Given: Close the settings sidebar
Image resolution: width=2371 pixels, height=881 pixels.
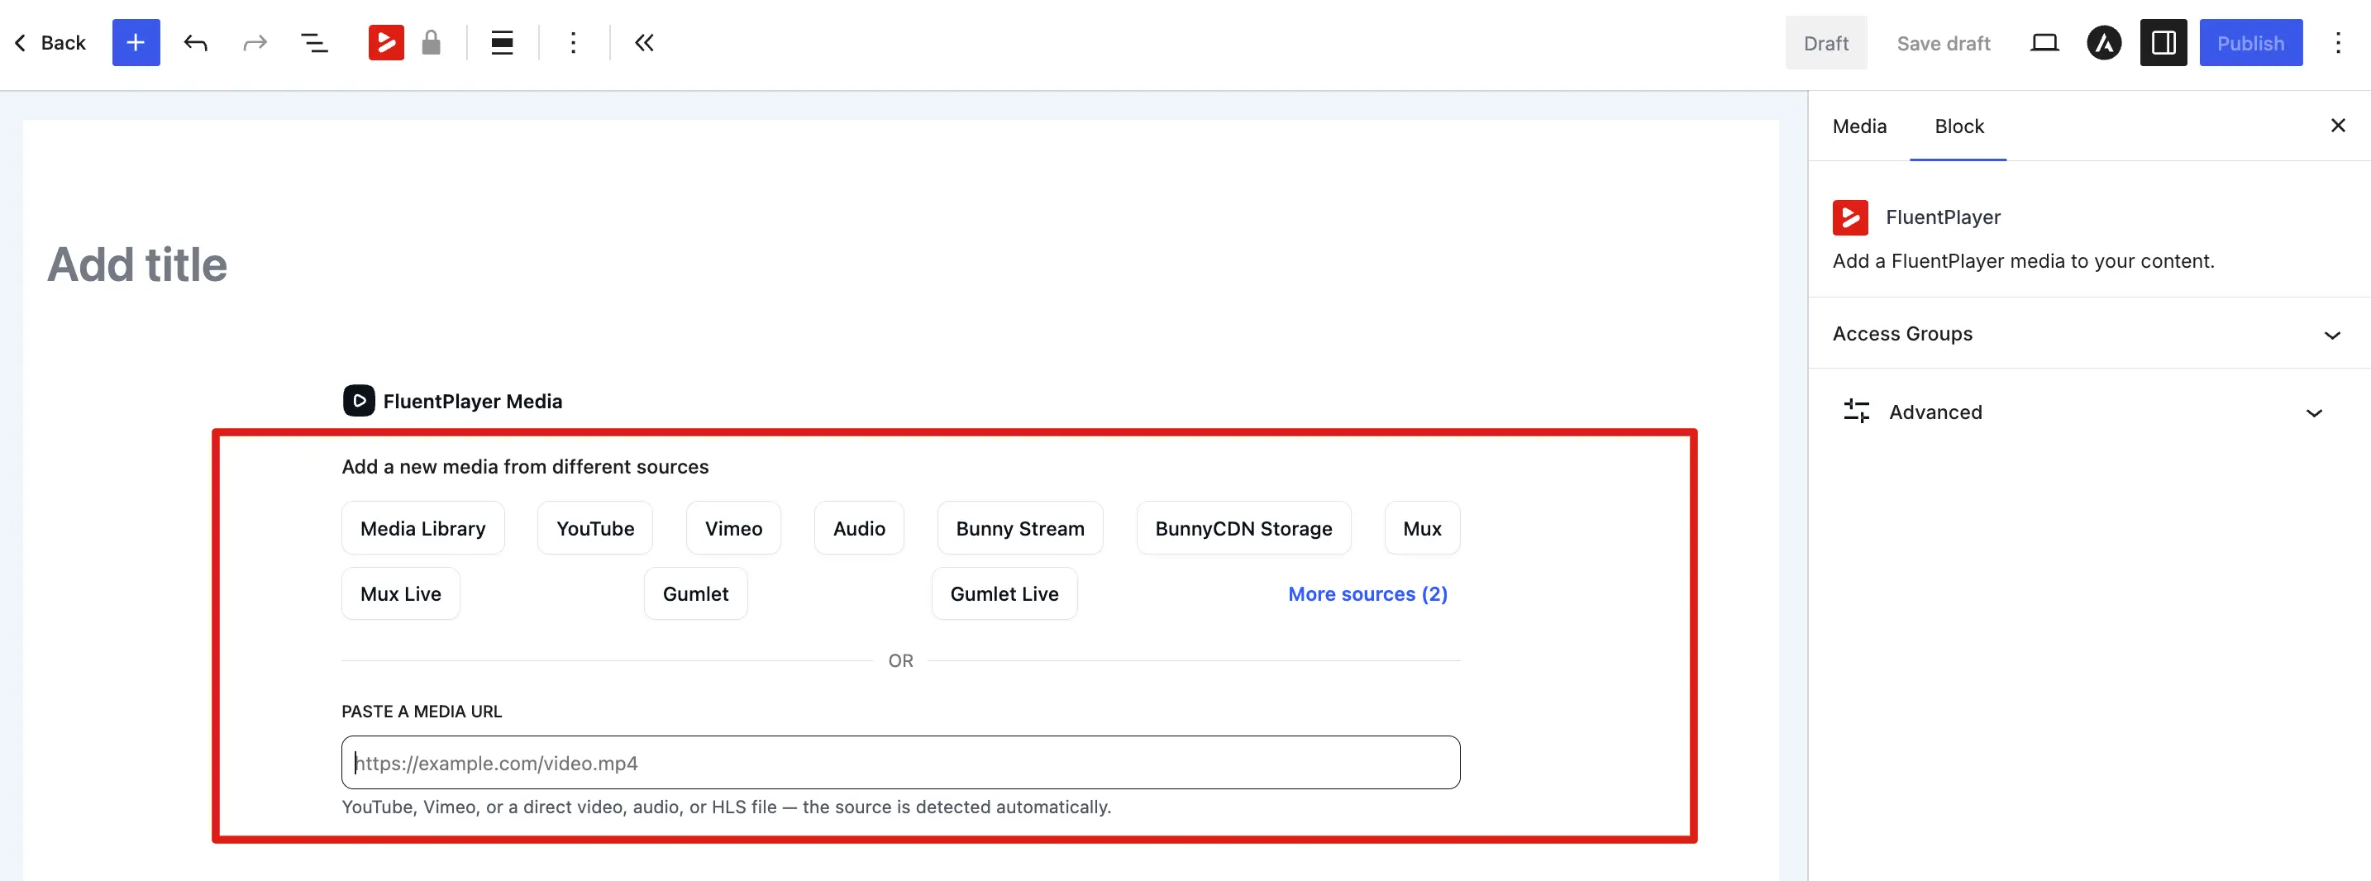Looking at the screenshot, I should (x=2338, y=125).
